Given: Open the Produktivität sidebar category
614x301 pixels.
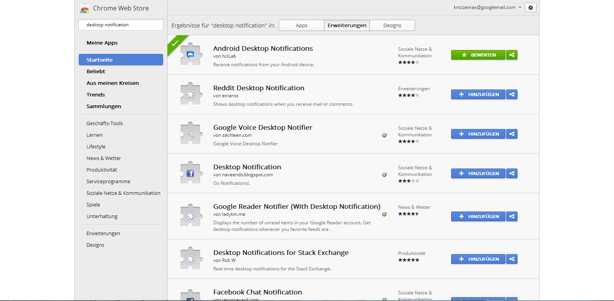Looking at the screenshot, I should click(102, 170).
